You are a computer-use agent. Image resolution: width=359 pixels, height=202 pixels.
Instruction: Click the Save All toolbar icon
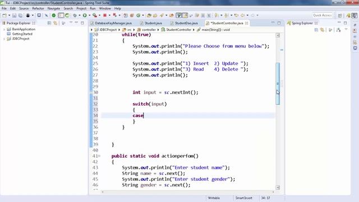tap(20, 15)
